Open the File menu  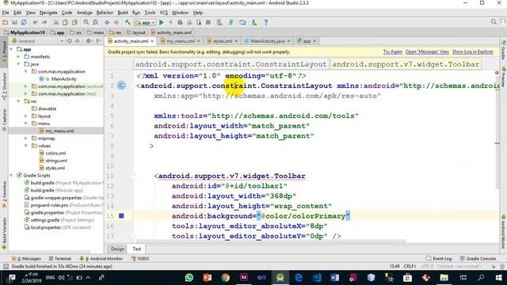[x=6, y=13]
